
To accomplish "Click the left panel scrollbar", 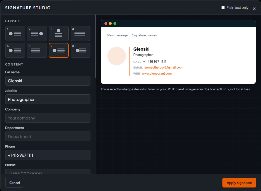I will [95, 46].
